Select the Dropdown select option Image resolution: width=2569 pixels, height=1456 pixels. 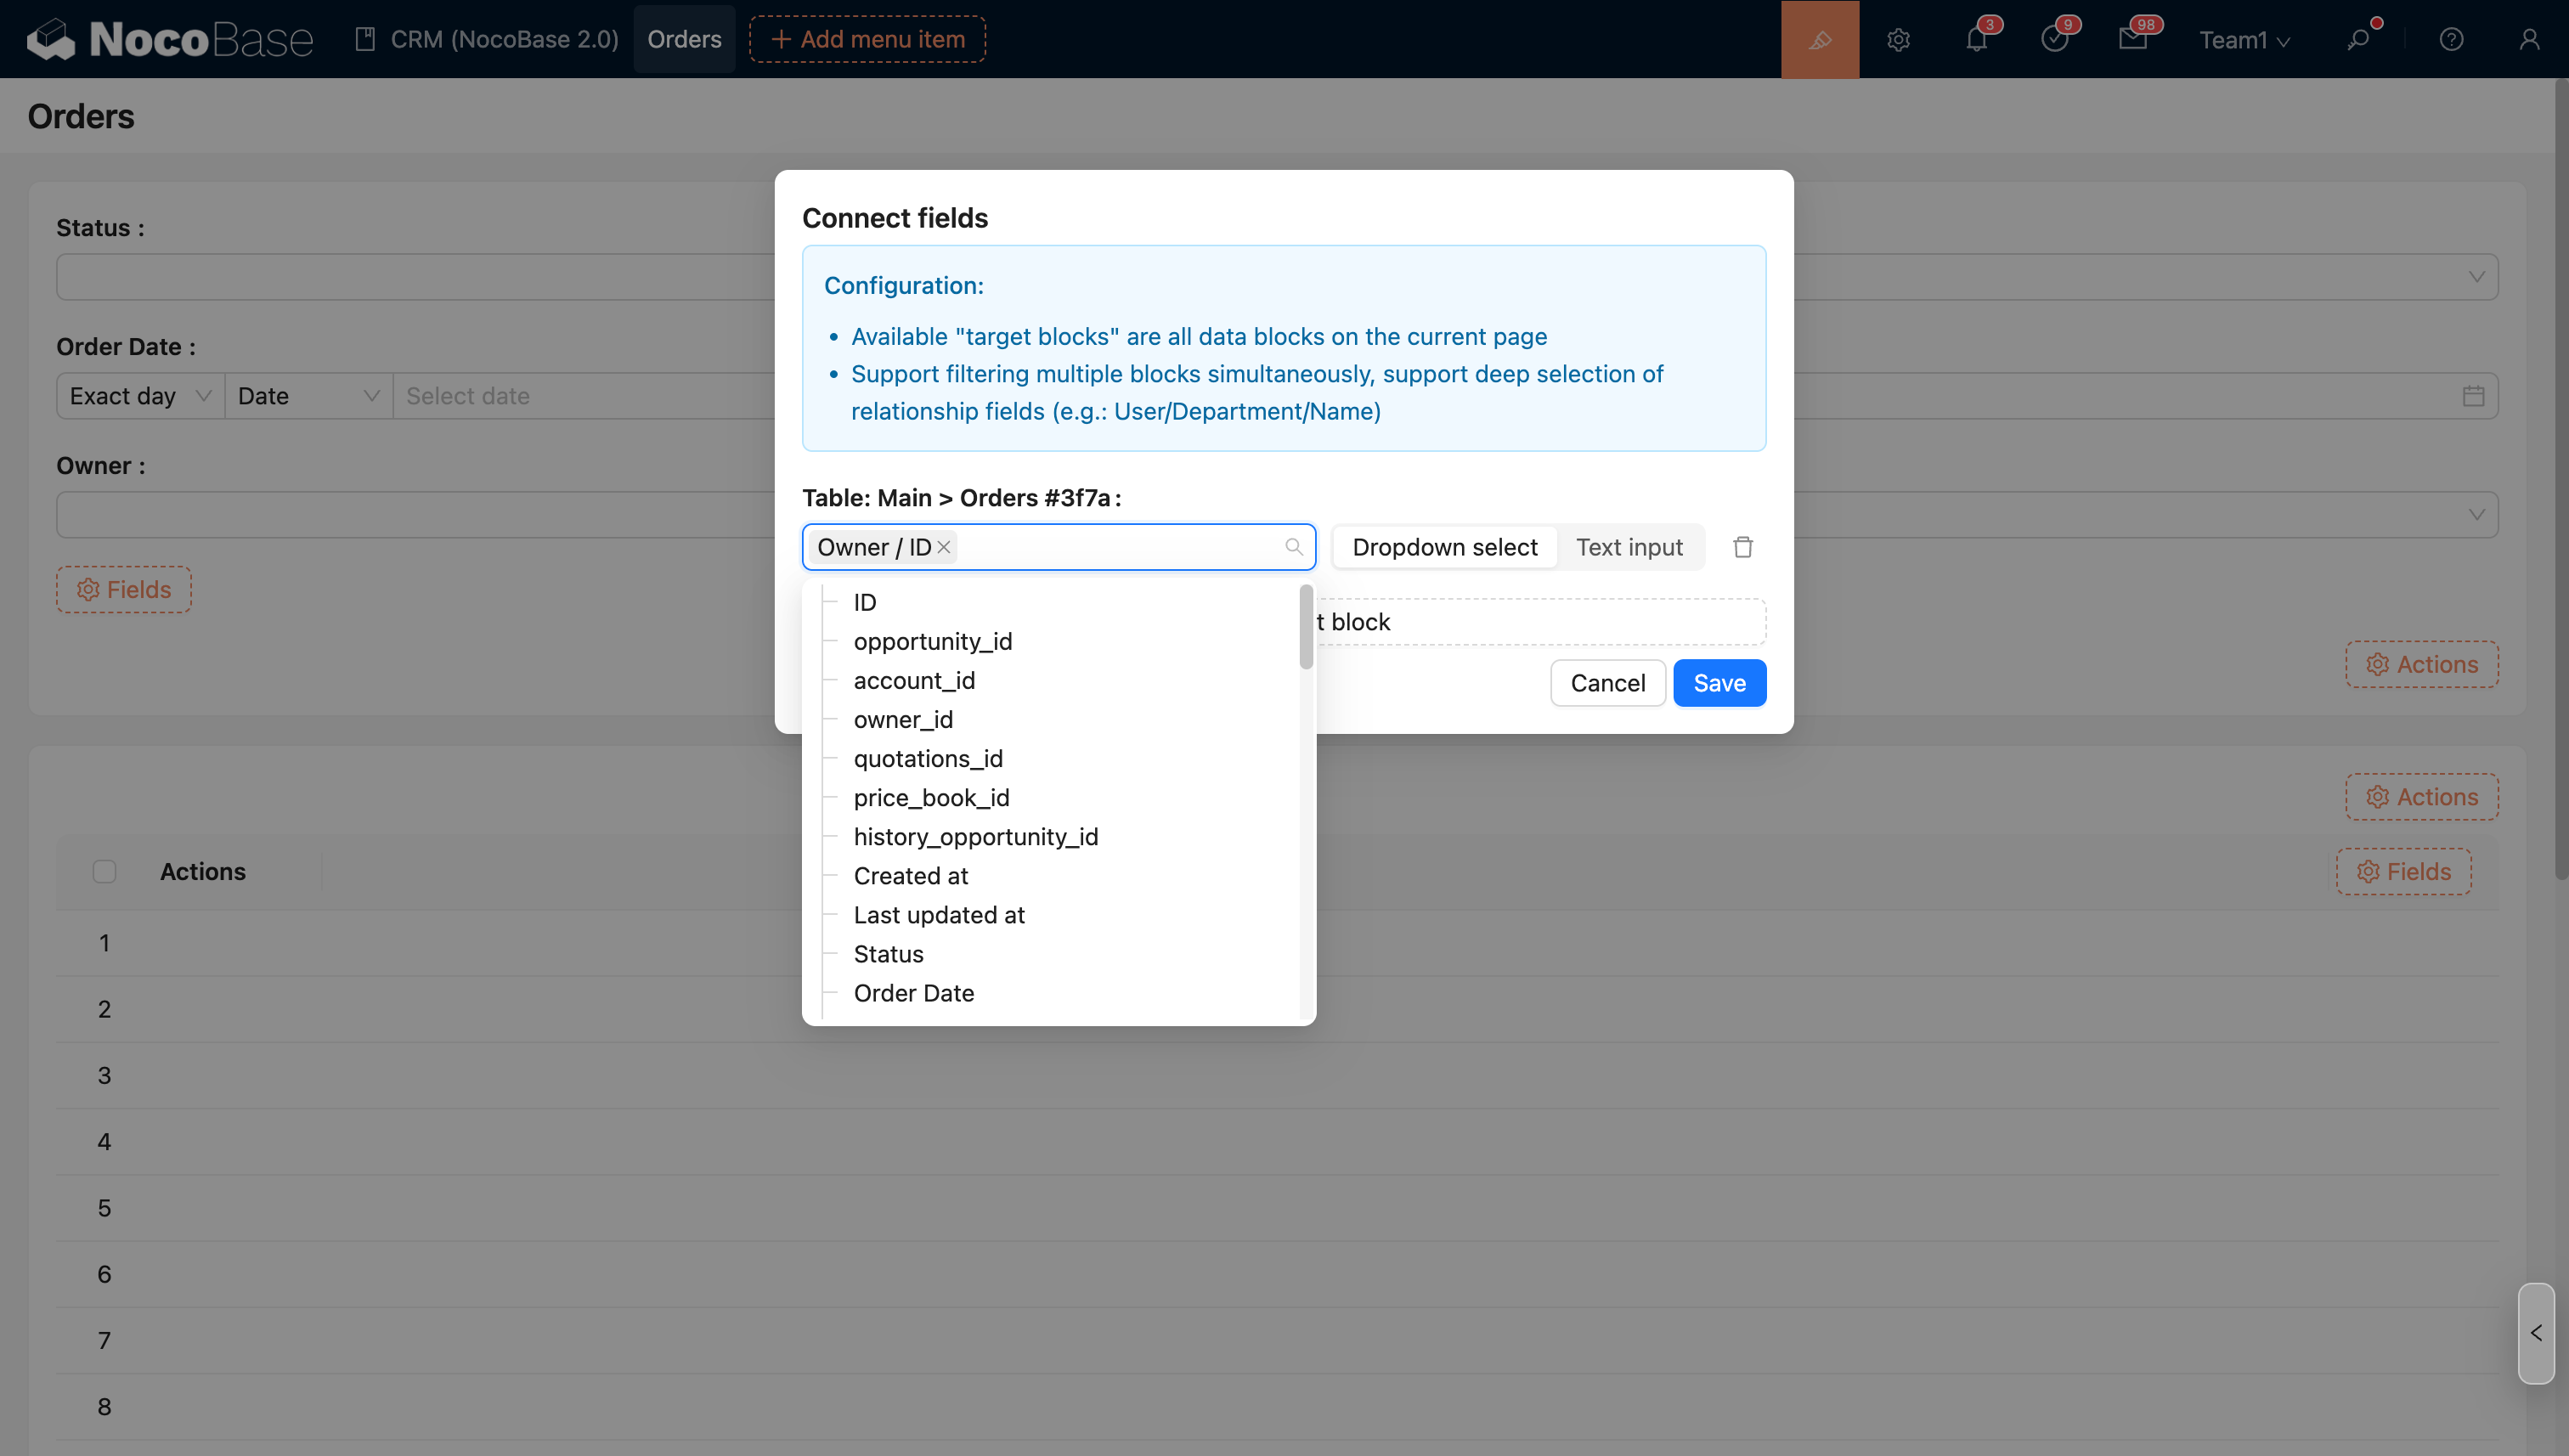[1444, 547]
